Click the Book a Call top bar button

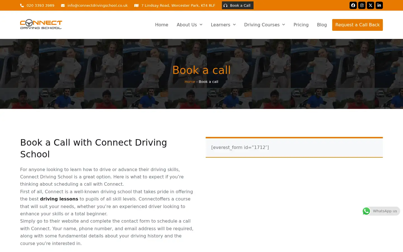(x=238, y=5)
